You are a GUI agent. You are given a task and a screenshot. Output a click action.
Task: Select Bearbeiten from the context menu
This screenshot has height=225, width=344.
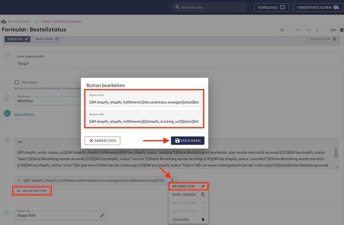pos(188,186)
